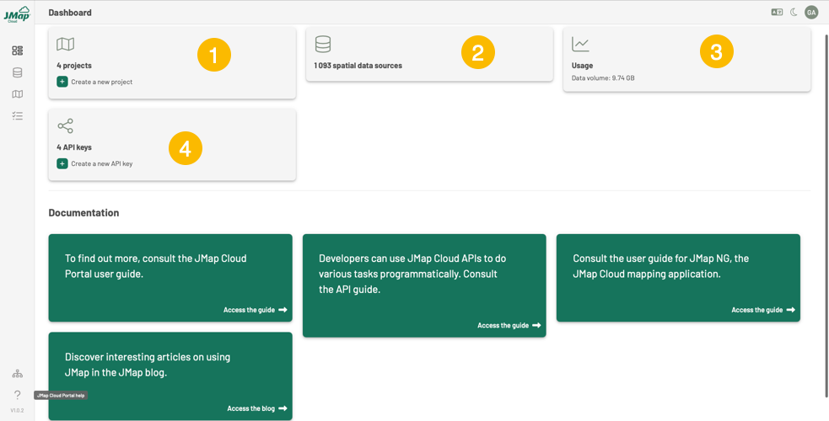Open data sources from the sidebar database icon
The width and height of the screenshot is (829, 421).
pos(17,72)
